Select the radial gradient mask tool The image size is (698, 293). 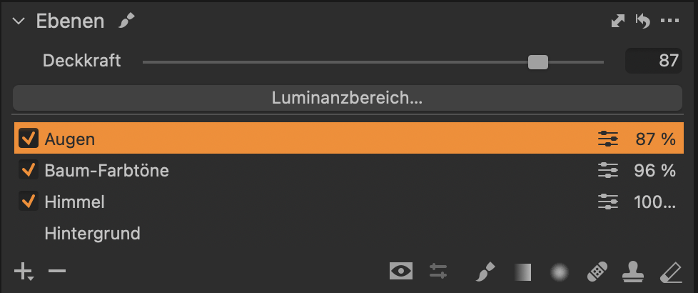pos(560,272)
